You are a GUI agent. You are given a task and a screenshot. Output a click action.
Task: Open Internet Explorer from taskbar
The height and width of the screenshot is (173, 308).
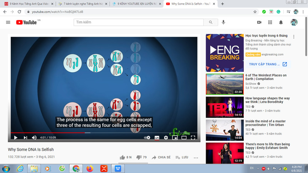tap(20, 168)
